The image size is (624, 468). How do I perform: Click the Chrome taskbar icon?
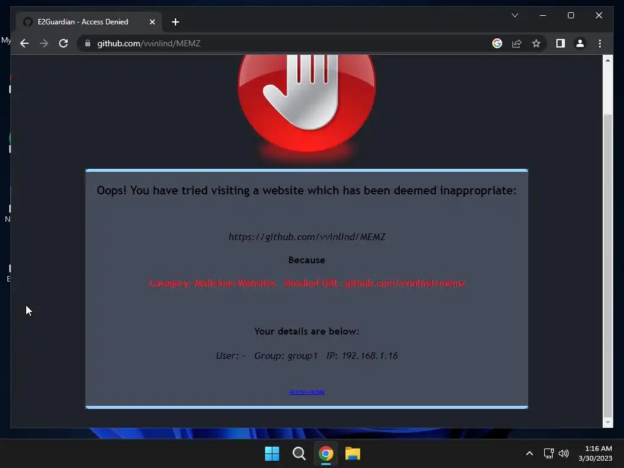pyautogui.click(x=326, y=453)
